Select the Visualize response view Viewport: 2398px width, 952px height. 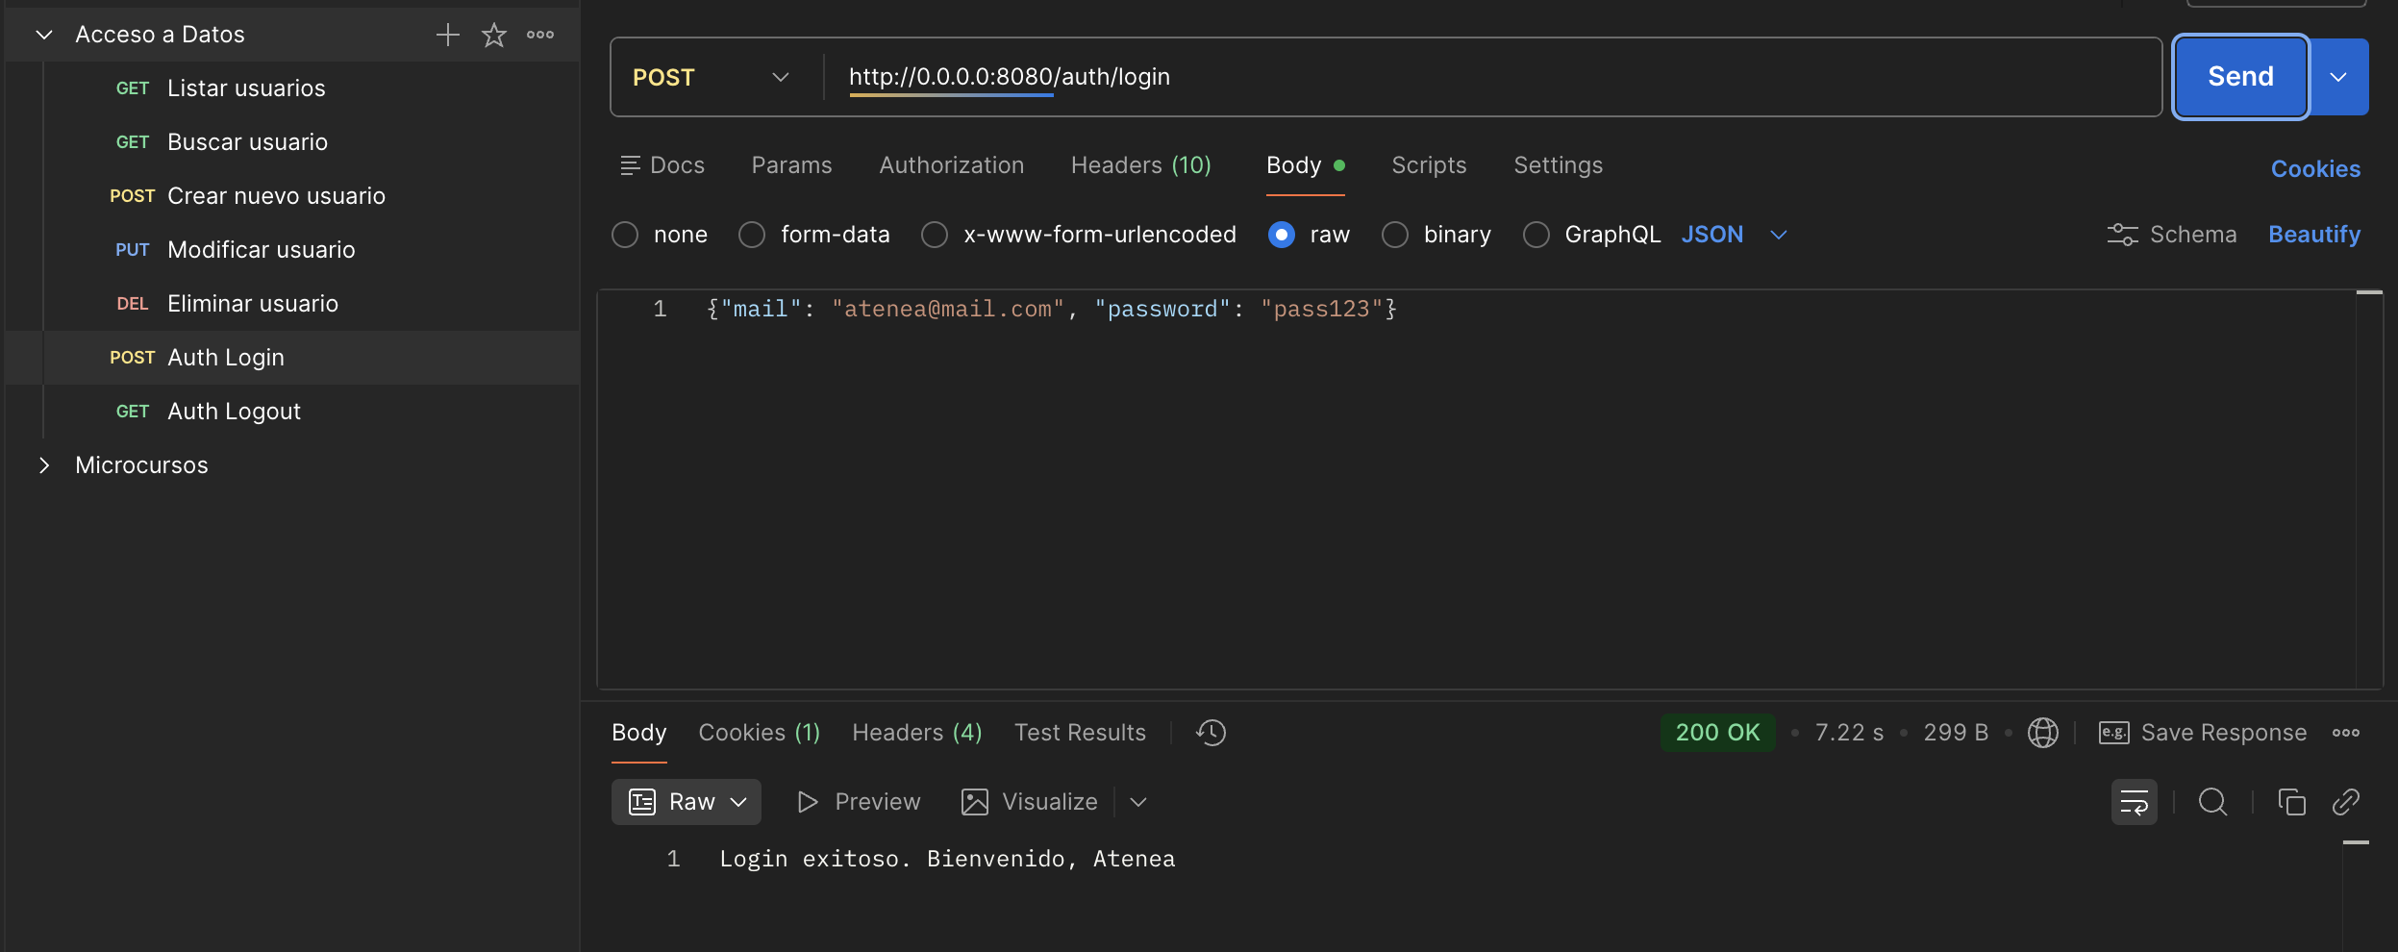1029,802
